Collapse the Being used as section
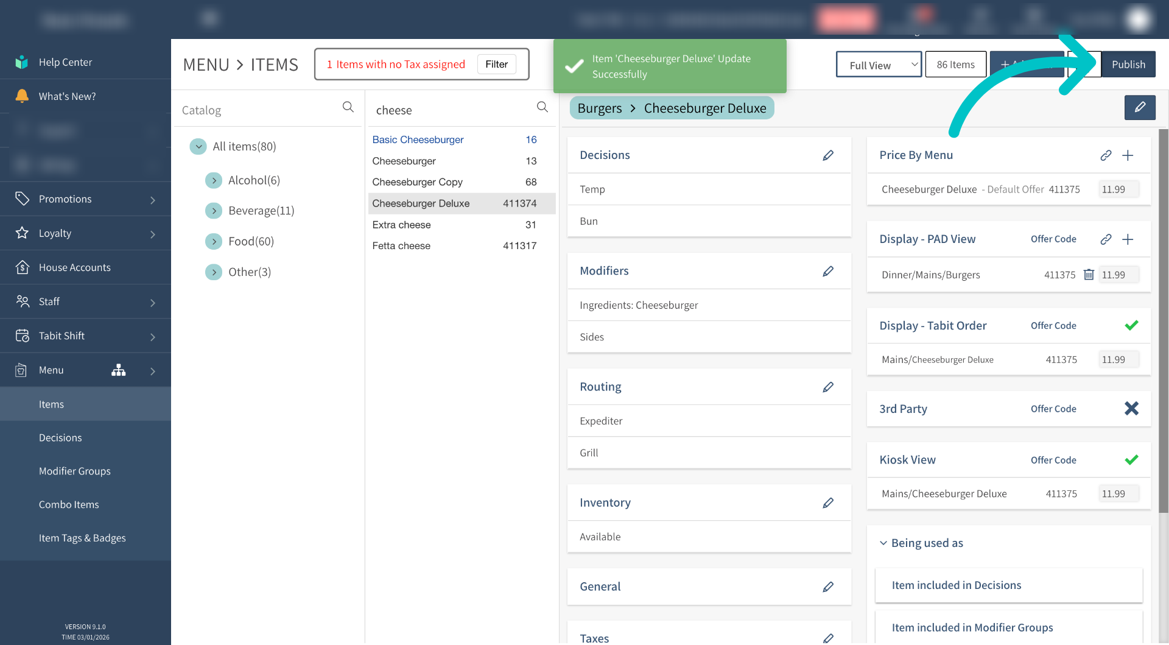 [883, 543]
